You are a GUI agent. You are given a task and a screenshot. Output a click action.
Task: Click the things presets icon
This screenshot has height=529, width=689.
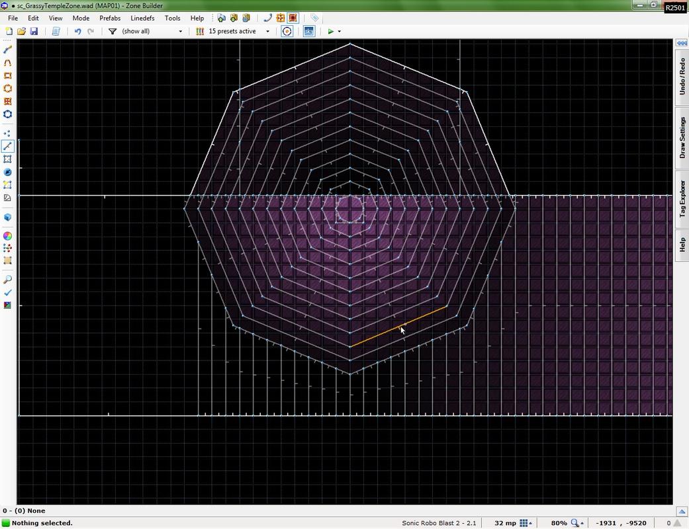[x=200, y=31]
